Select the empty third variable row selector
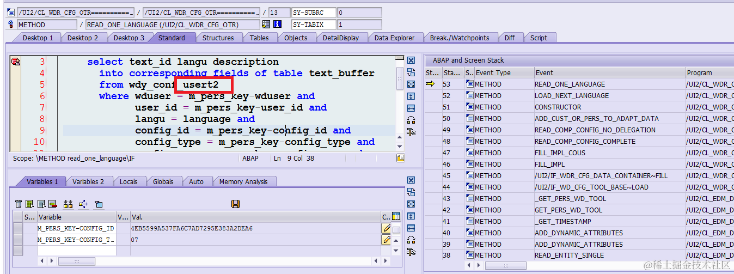 pos(17,251)
